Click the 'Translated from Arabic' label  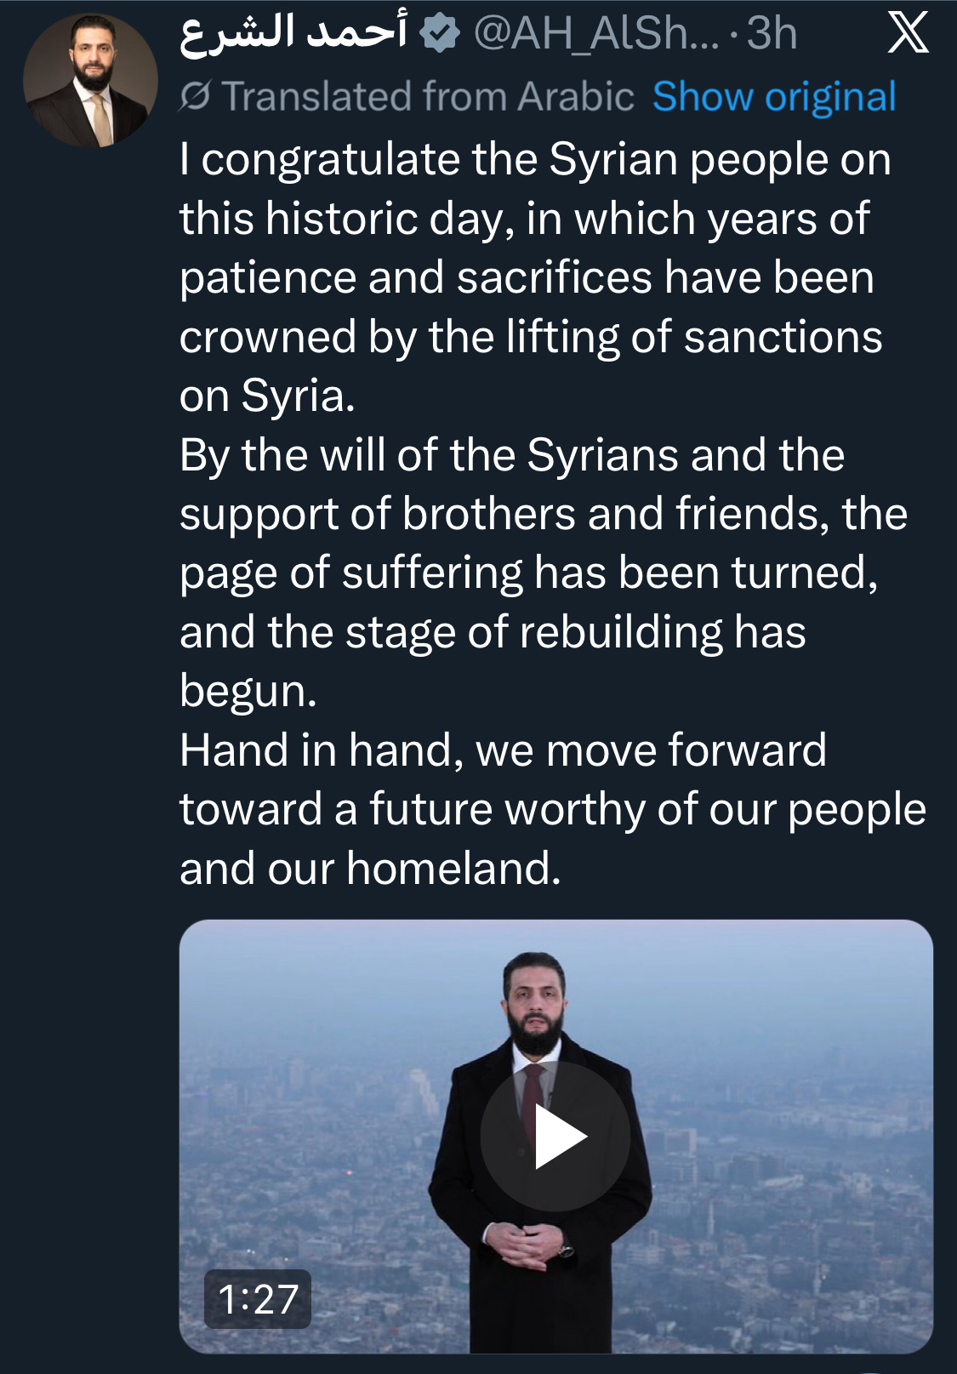point(428,97)
